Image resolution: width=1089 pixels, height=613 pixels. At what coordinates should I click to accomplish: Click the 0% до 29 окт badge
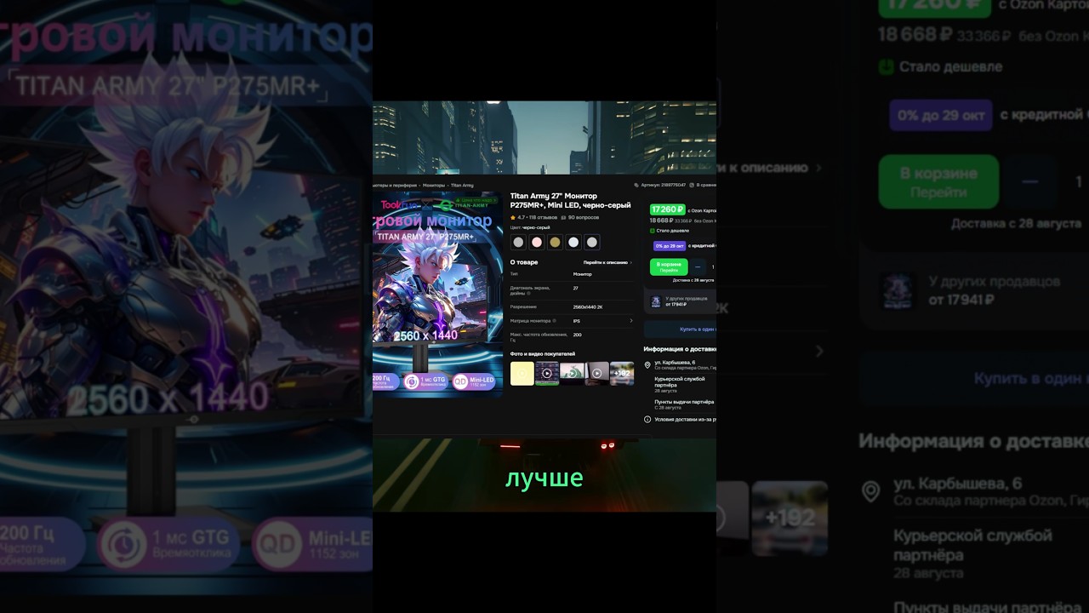(x=670, y=245)
